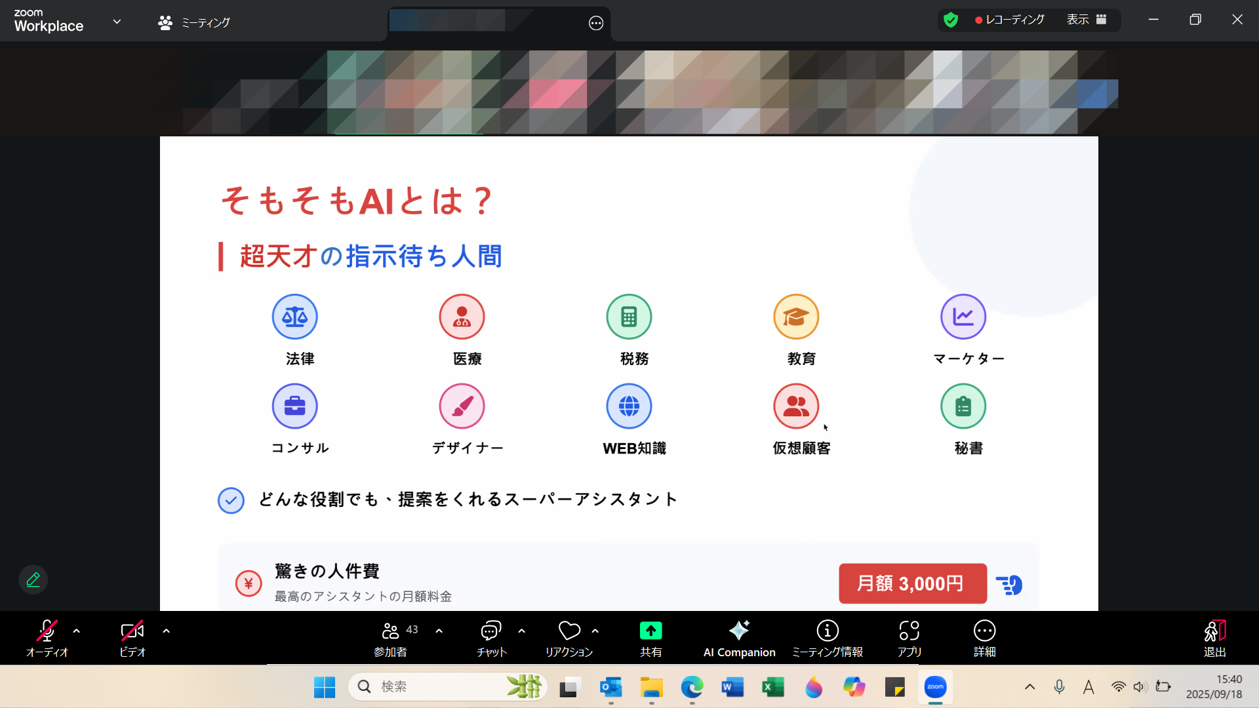Open Zoom Workplace dropdown chevron
Image resolution: width=1259 pixels, height=708 pixels.
pos(117,22)
